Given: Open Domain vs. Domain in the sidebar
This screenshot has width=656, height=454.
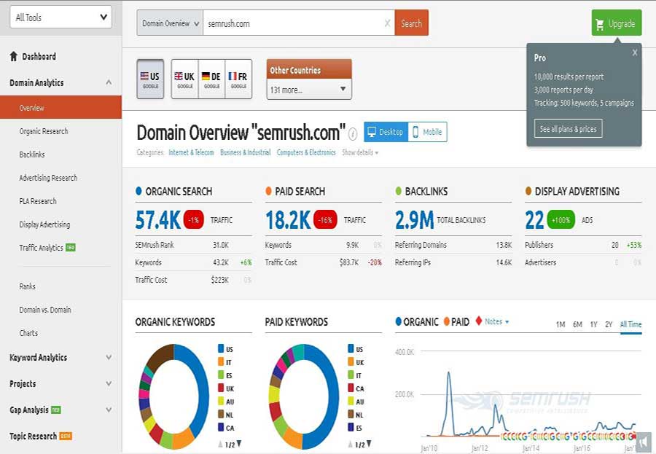Looking at the screenshot, I should [44, 310].
